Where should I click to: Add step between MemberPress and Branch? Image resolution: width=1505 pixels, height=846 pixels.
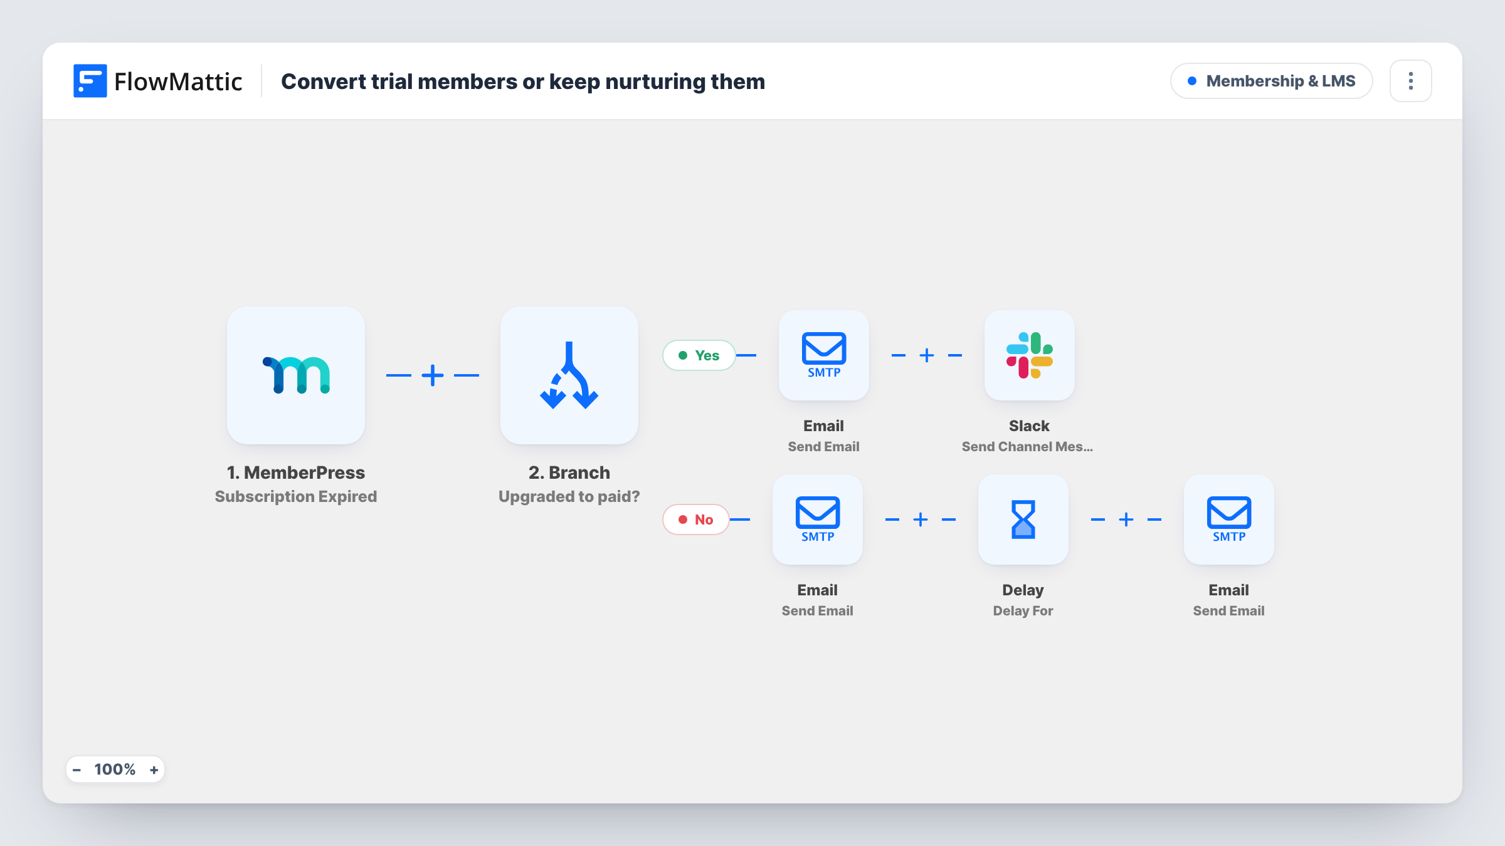433,375
